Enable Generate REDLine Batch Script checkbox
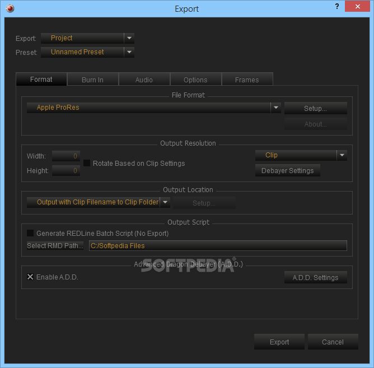The image size is (374, 368). point(30,233)
